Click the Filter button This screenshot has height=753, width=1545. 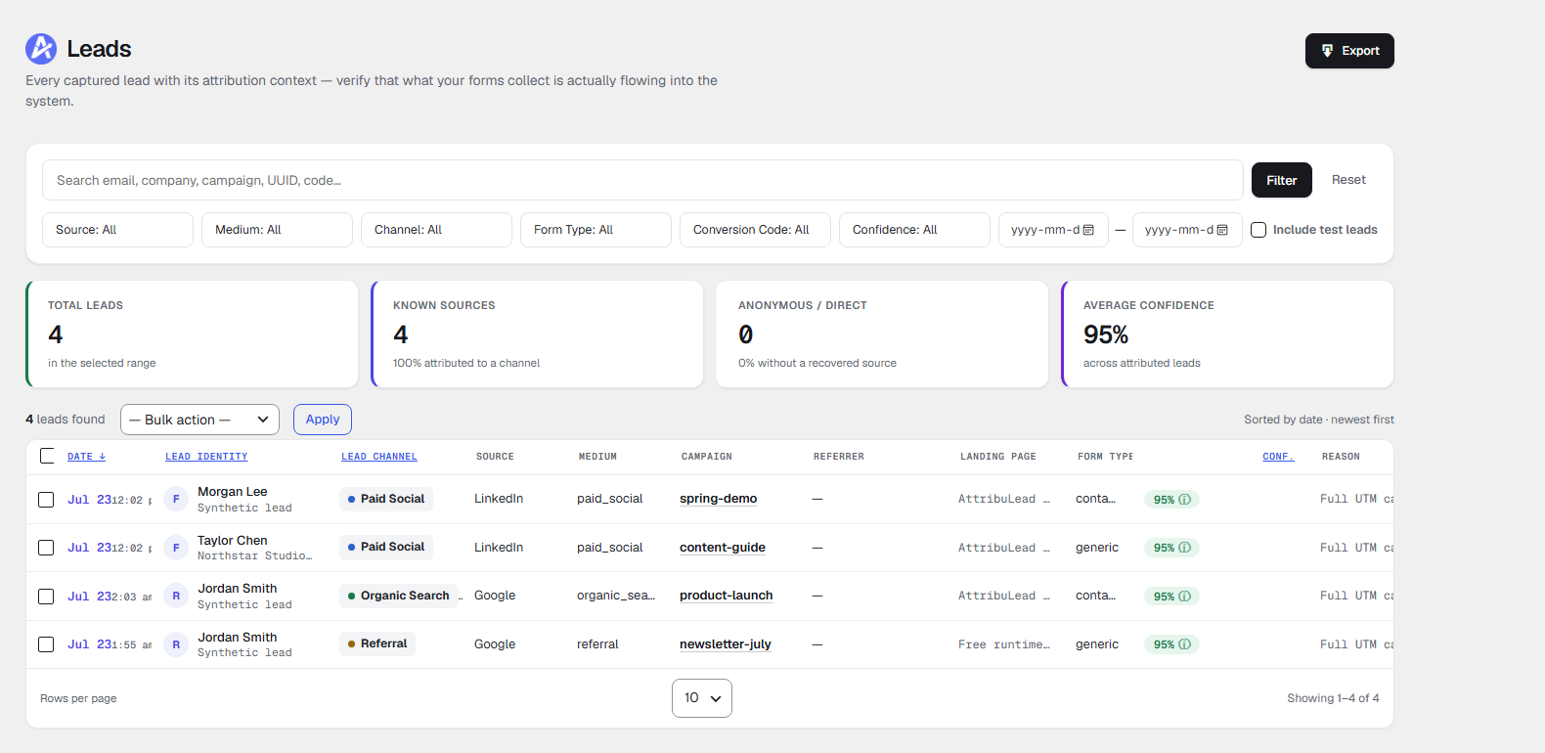[1282, 181]
